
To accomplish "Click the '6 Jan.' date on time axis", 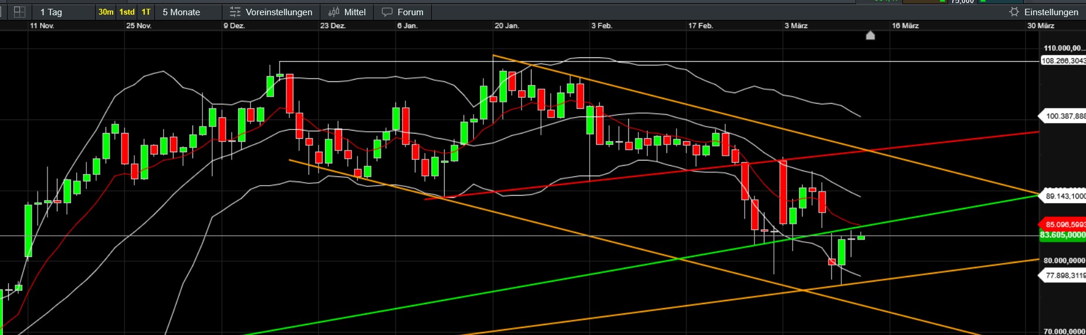I will click(x=407, y=26).
